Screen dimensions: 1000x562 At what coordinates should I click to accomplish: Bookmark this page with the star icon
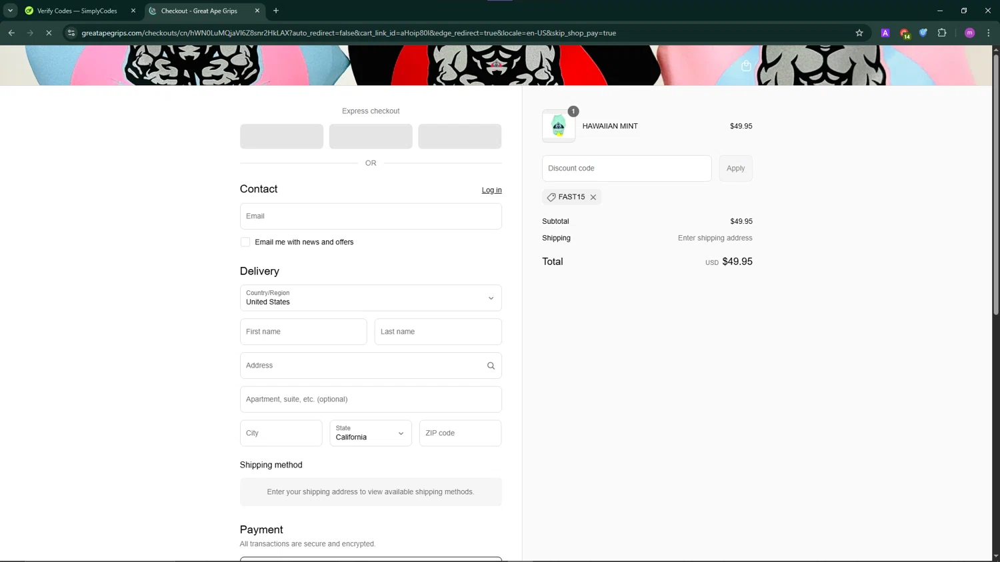click(859, 33)
